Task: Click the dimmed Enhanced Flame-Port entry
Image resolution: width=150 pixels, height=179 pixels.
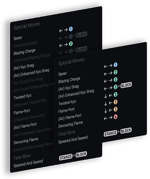Action: click(29, 118)
